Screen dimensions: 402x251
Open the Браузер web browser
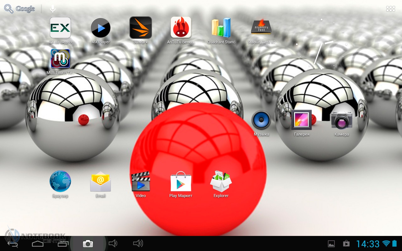pyautogui.click(x=60, y=182)
